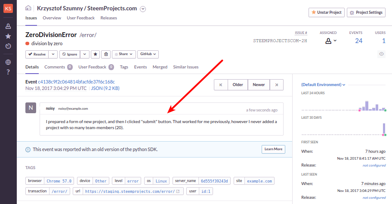Click the site tag value example.com
Screen dimensions: 392x204
point(259,181)
